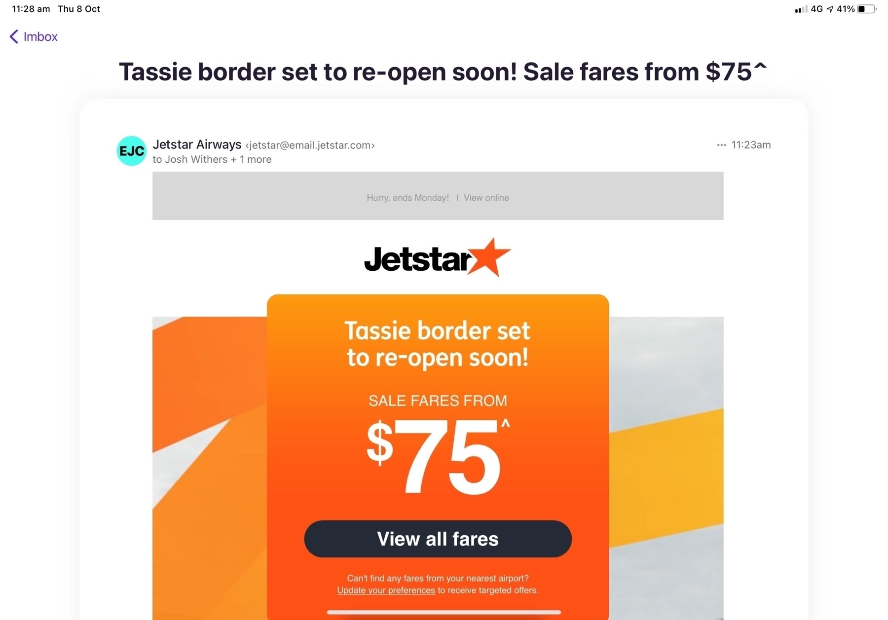The height and width of the screenshot is (620, 888).
Task: Tap the battery icon in status bar
Action: [866, 9]
